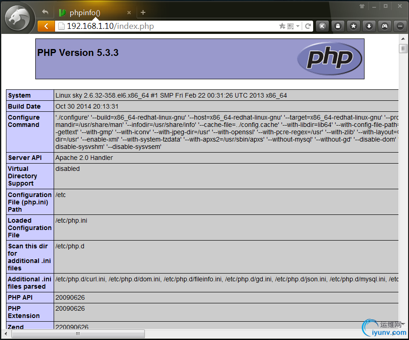This screenshot has width=409, height=340.
Task: Click the './configure' command value text
Action: (227, 132)
